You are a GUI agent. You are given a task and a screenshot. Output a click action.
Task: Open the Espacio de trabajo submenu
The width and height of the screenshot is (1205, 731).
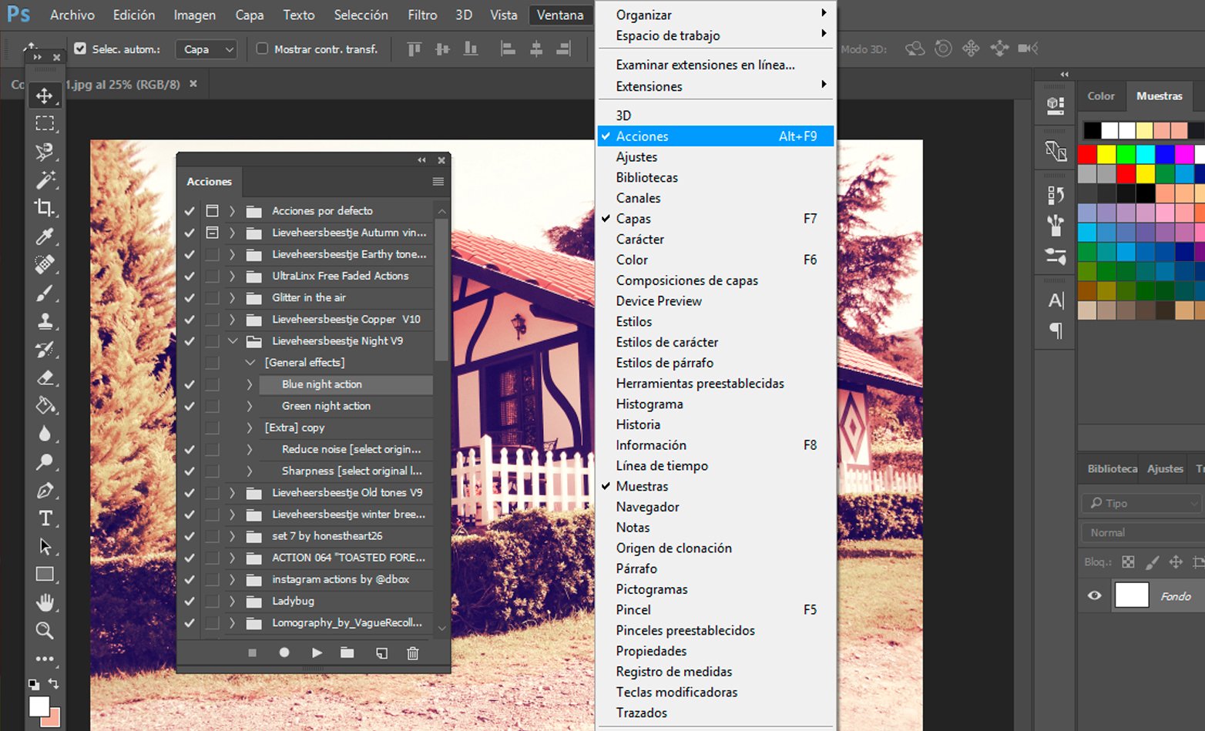[716, 35]
